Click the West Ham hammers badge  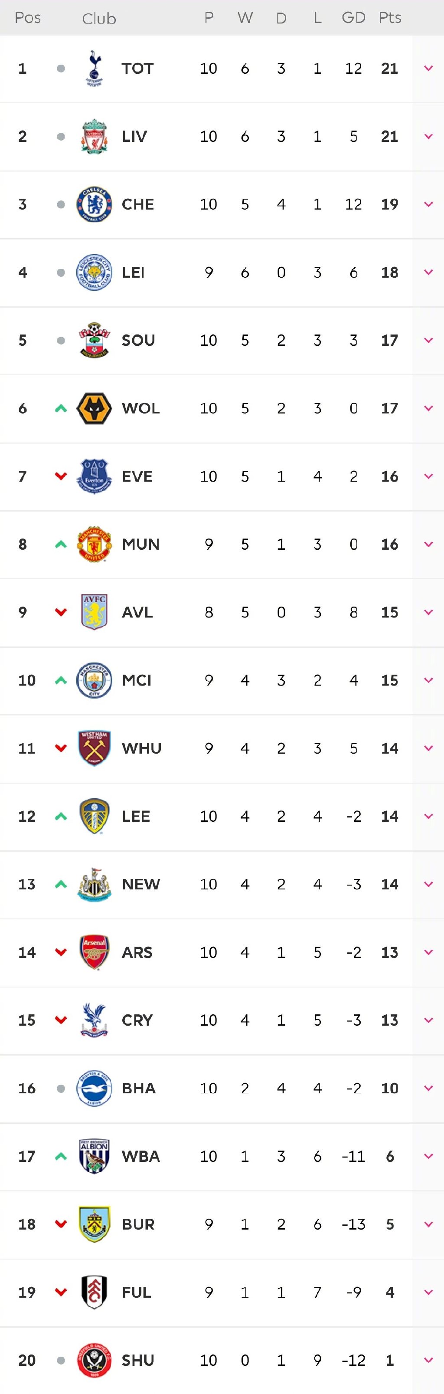(x=94, y=748)
